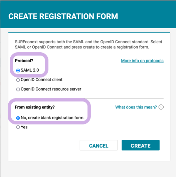Select the SAML 2.0 radio button
Screen dimensions: 176x177
(18, 71)
